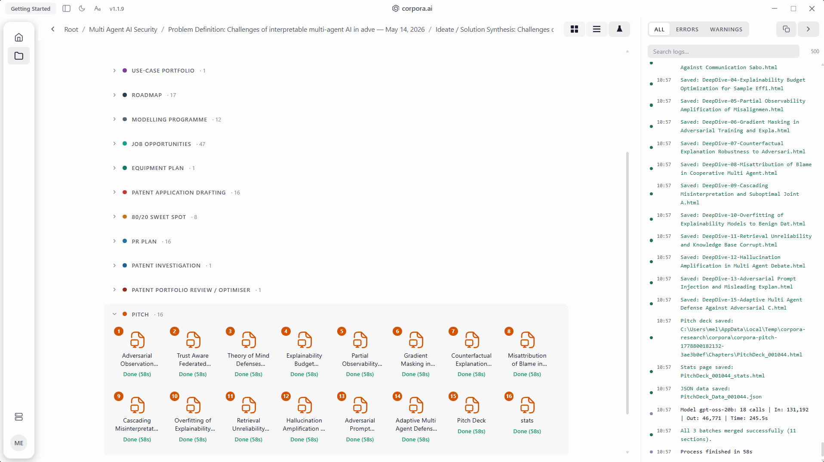Open font size Aa icon

tap(98, 9)
